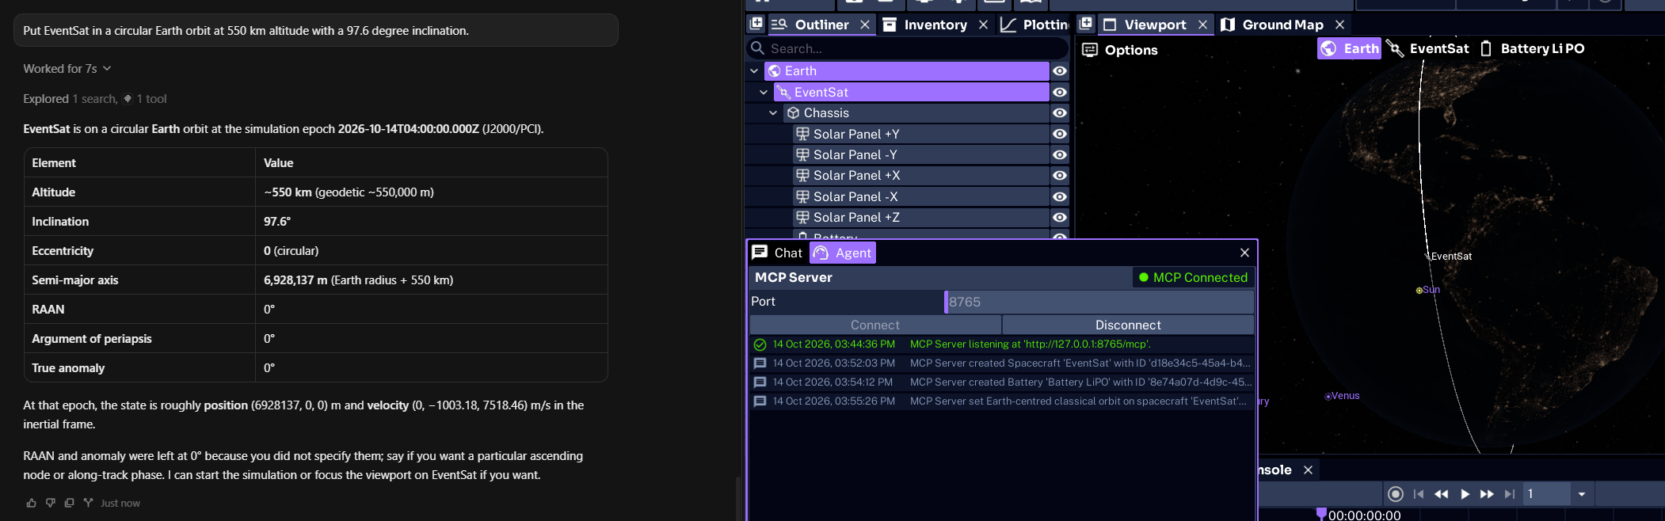The width and height of the screenshot is (1665, 521).
Task: Select the log entry about setting classical orbit
Action: pos(1002,401)
